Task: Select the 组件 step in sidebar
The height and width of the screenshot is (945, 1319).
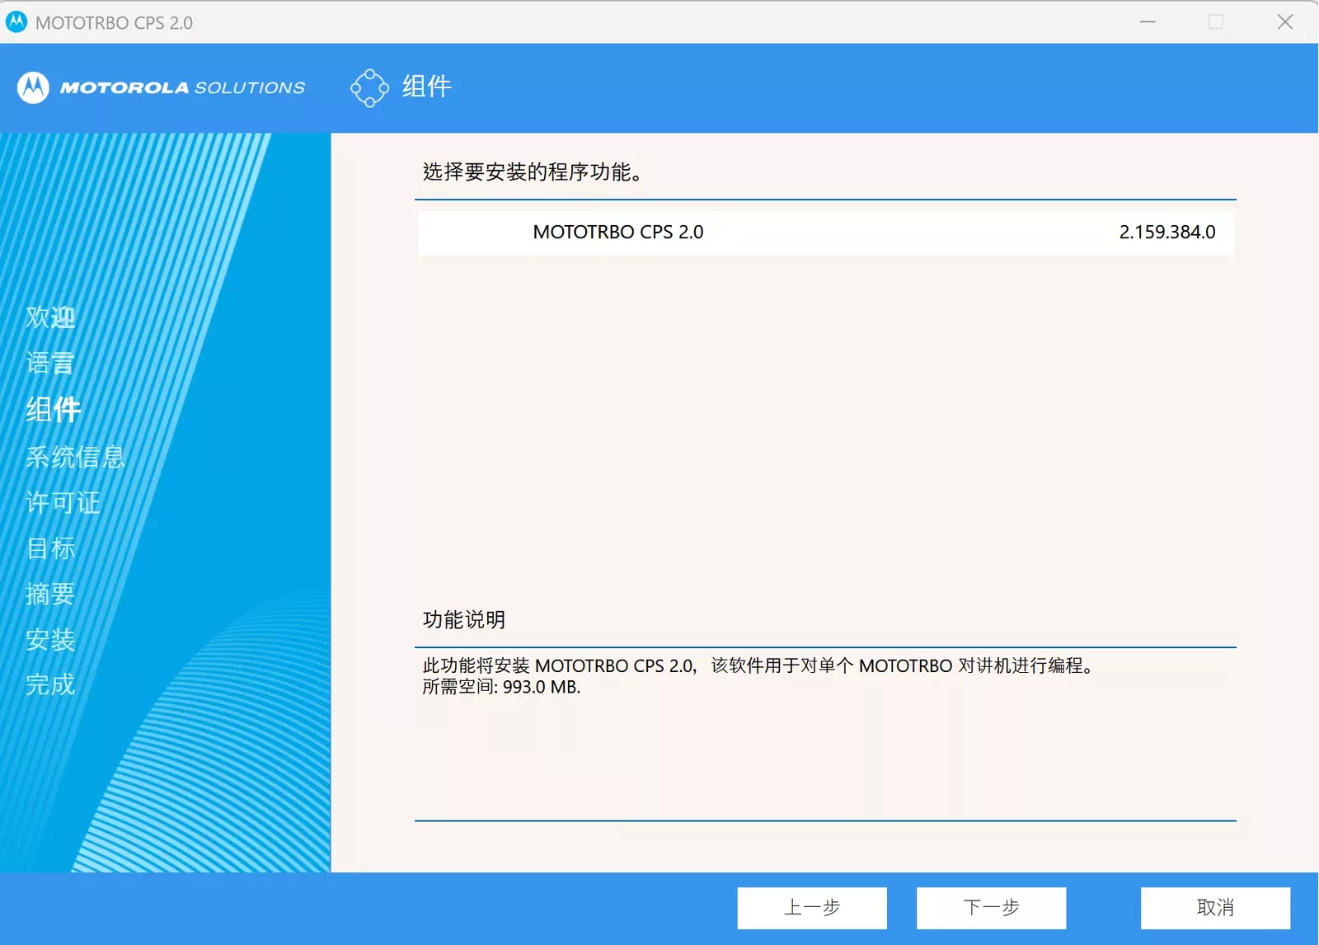Action: coord(53,409)
